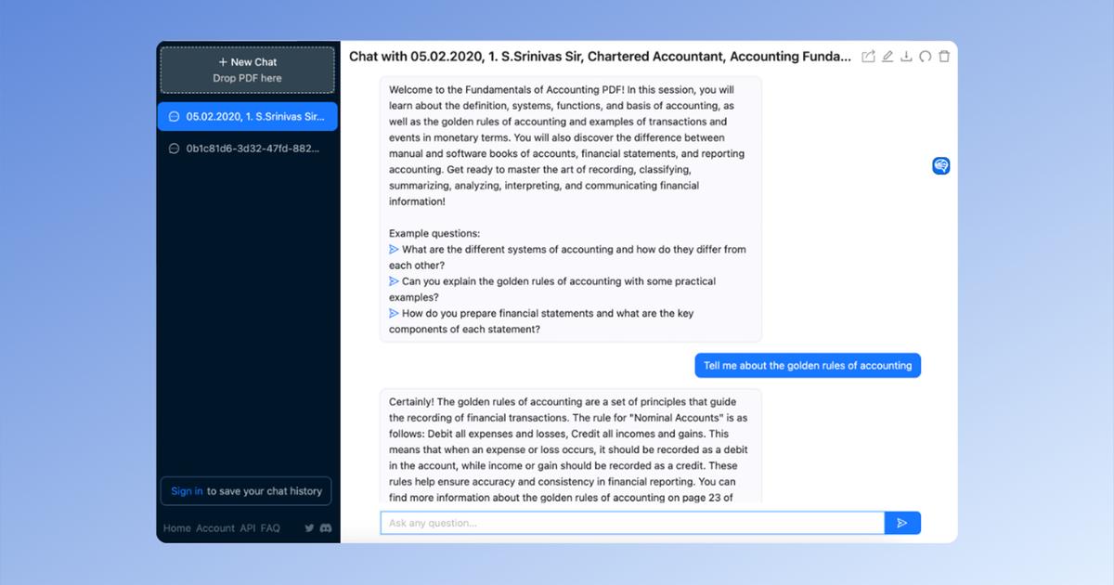
Task: Click the answer text starting "Certainly! The golden rules"
Action: coord(570,449)
